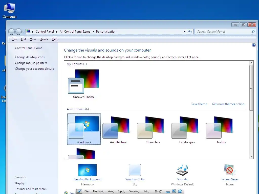Screen dimensions: 259x194
Task: Click the VirtualBox pin toolbar icon
Action: coord(79,191)
